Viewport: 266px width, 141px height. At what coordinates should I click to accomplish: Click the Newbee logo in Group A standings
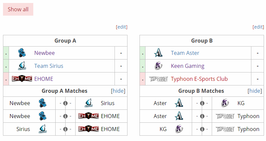pyautogui.click(x=22, y=53)
